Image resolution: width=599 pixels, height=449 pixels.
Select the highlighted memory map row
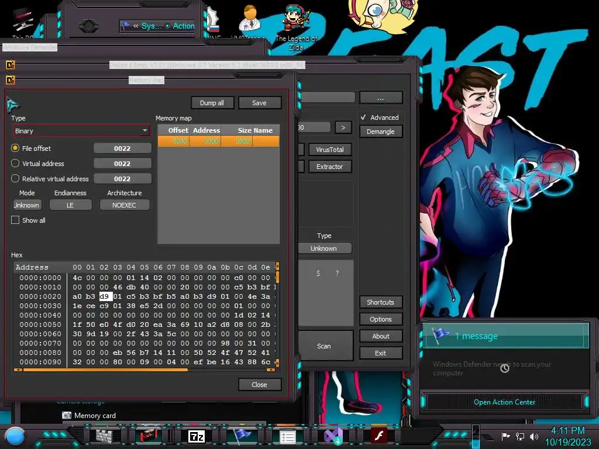pyautogui.click(x=219, y=141)
